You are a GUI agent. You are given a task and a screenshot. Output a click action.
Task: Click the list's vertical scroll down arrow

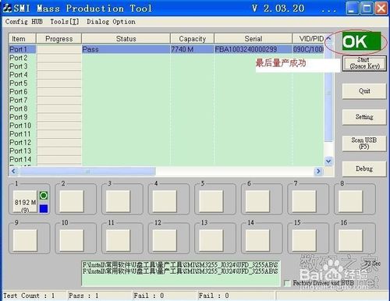[x=328, y=161]
